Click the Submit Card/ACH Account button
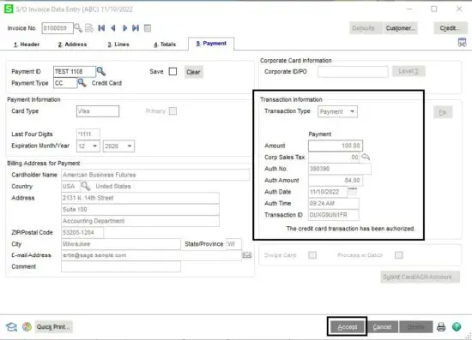The width and height of the screenshot is (472, 340). coord(420,277)
